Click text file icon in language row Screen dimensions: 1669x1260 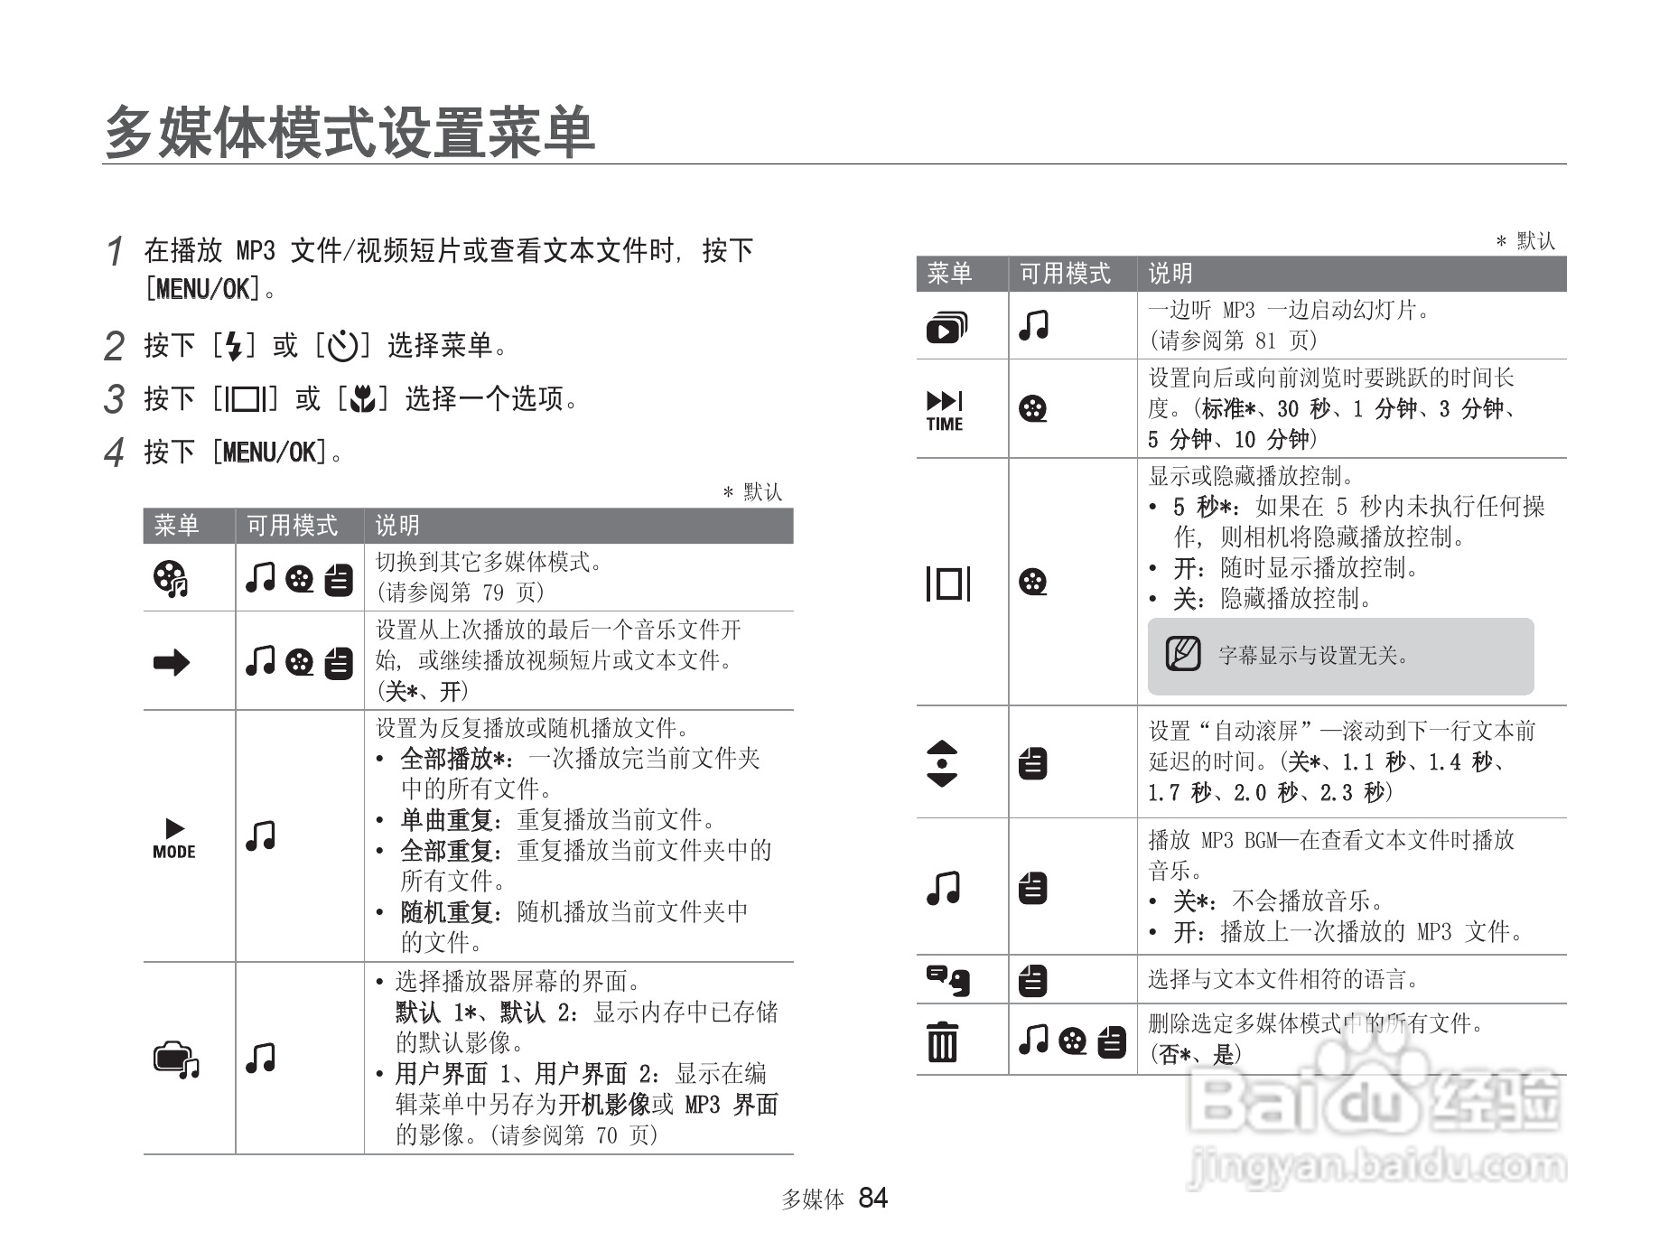[x=1032, y=980]
